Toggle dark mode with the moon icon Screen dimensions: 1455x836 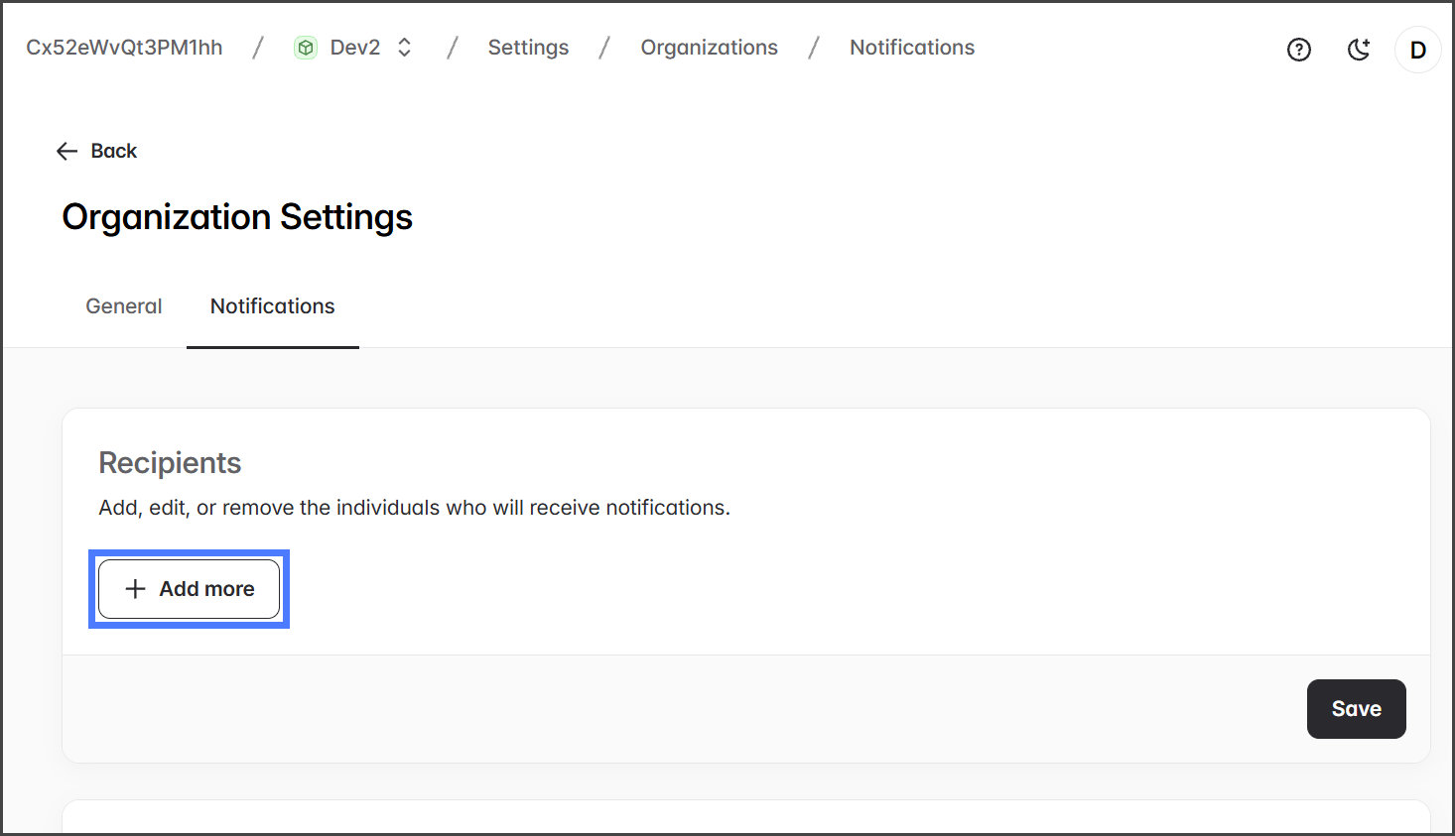(x=1358, y=50)
